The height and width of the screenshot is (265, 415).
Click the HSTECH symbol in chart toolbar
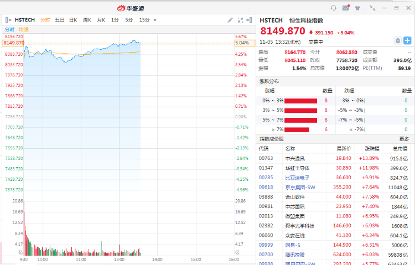[x=25, y=20]
